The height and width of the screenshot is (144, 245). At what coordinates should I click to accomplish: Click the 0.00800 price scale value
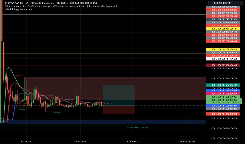[x=224, y=129]
